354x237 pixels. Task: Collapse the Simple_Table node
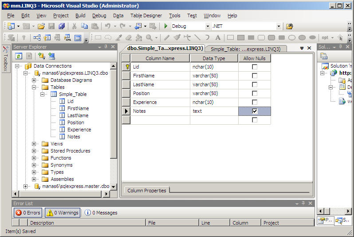click(43, 94)
